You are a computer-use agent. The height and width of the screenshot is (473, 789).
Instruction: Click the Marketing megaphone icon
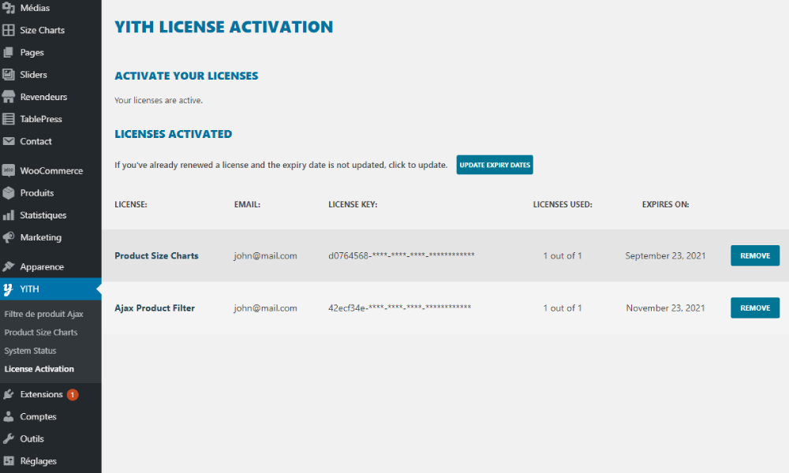click(x=9, y=237)
